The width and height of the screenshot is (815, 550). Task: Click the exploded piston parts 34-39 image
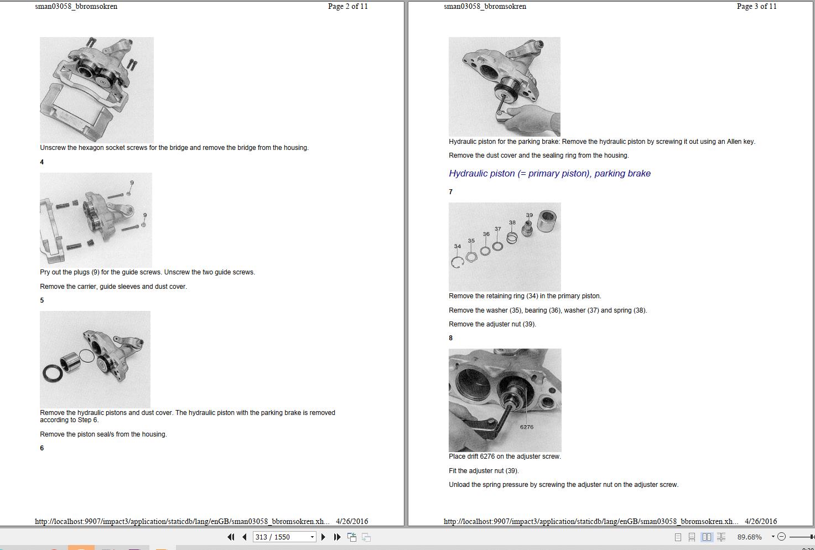pyautogui.click(x=505, y=247)
